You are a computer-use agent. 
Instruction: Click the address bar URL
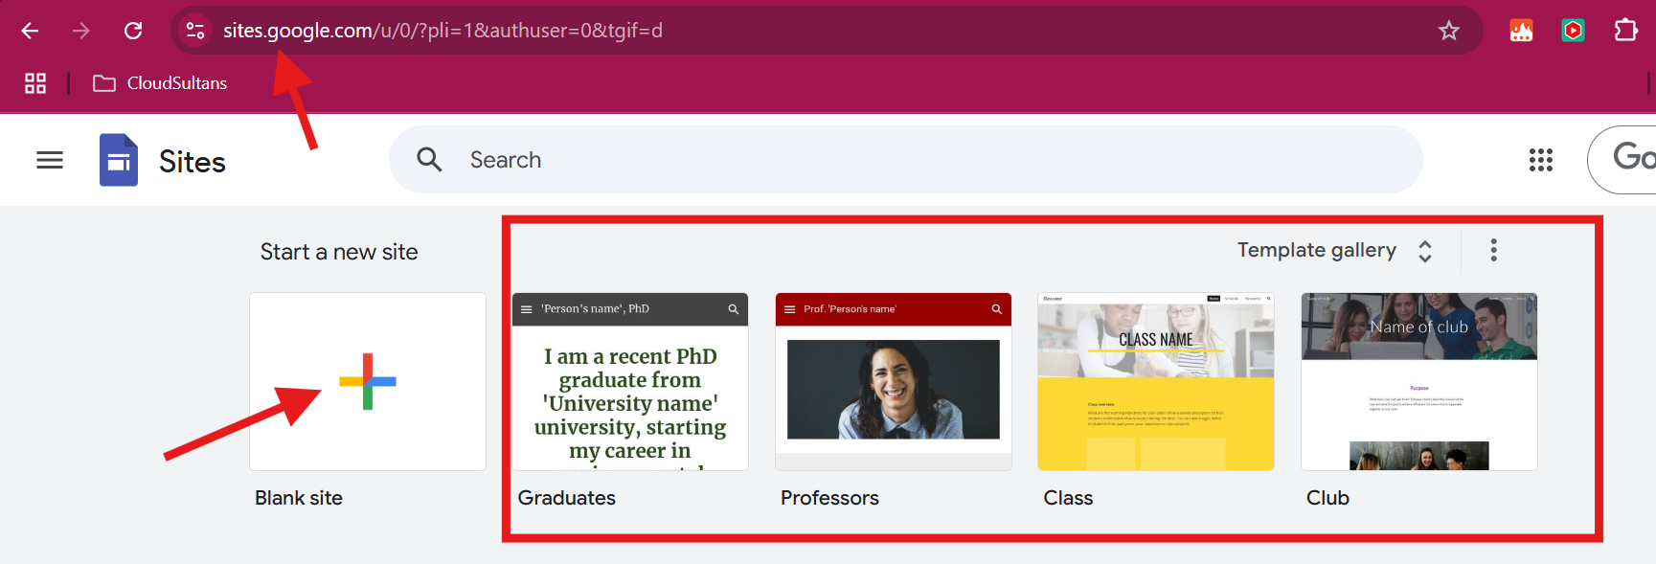(x=442, y=31)
